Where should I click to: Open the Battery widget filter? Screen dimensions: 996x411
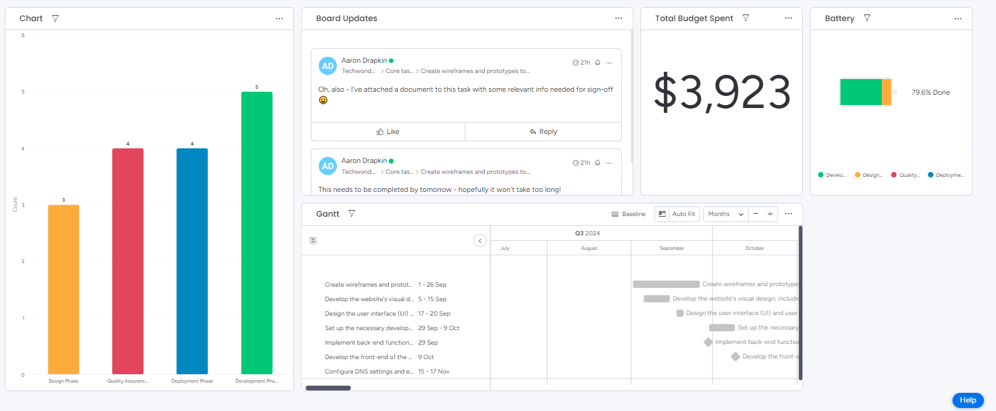pos(867,18)
